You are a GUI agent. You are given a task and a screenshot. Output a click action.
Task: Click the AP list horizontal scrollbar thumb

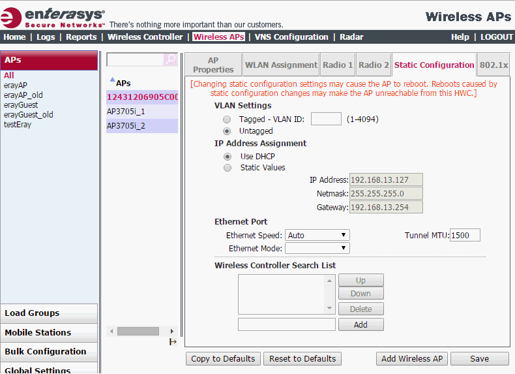tap(138, 331)
